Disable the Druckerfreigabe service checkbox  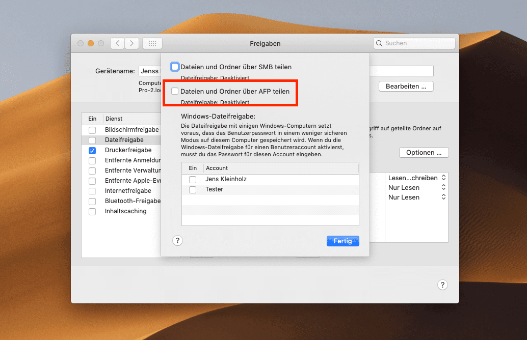92,150
